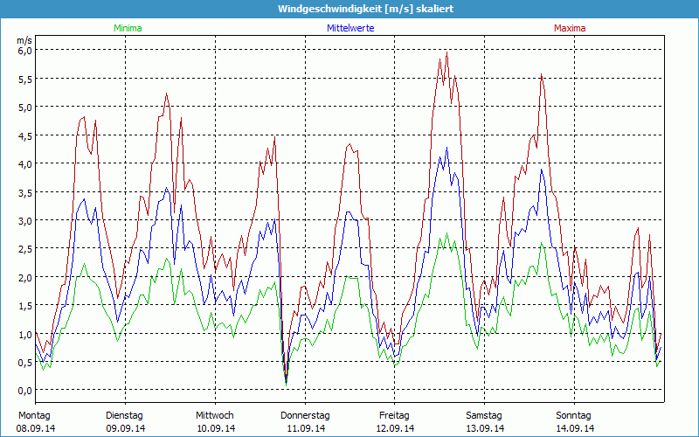Click the date 14.09.14
699x437 pixels.
pos(575,428)
